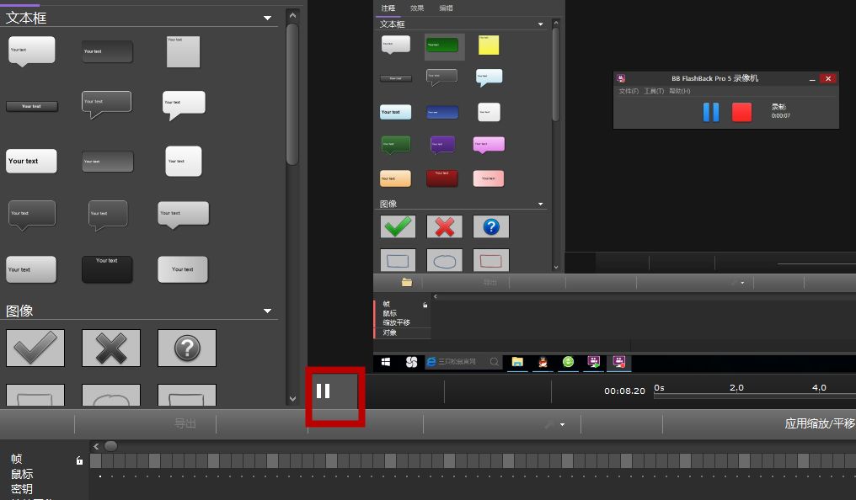The height and width of the screenshot is (500, 856).
Task: Toggle the lock on the 帧 track
Action: click(x=79, y=460)
